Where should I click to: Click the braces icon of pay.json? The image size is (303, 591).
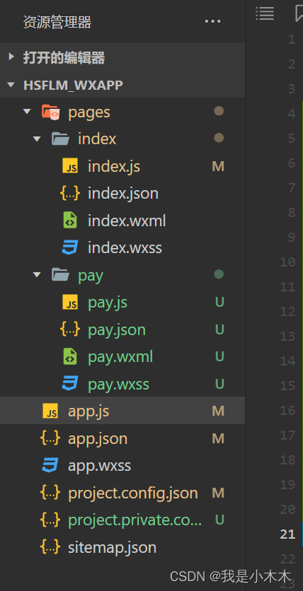tap(70, 329)
